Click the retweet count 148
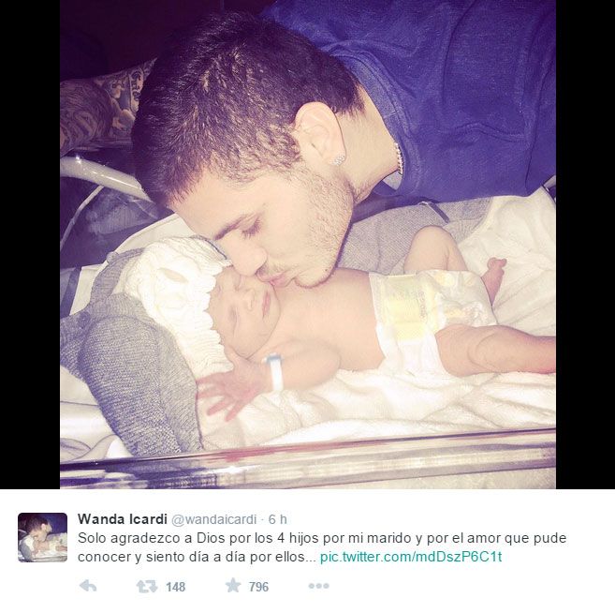 tap(175, 587)
